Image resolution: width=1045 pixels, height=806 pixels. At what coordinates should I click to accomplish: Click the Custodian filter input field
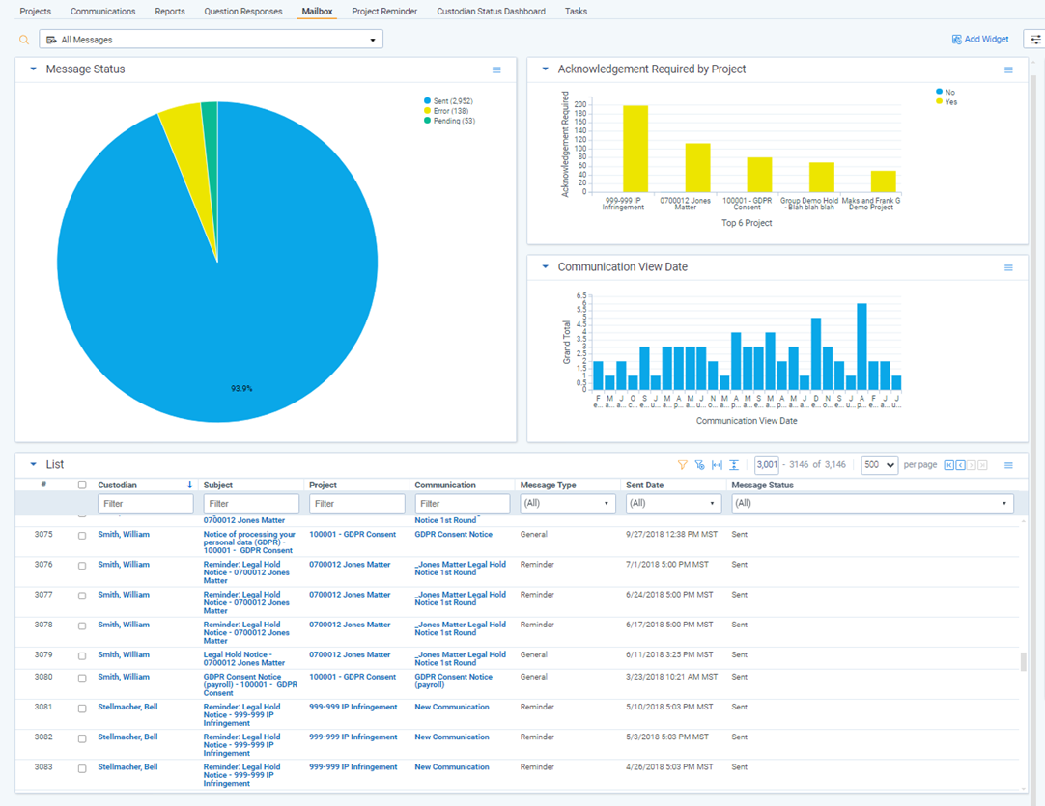(145, 504)
